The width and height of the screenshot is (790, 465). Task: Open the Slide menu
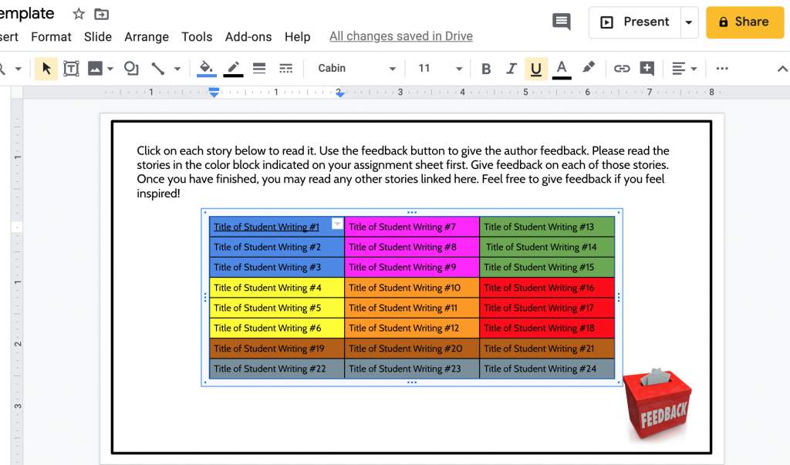click(98, 37)
